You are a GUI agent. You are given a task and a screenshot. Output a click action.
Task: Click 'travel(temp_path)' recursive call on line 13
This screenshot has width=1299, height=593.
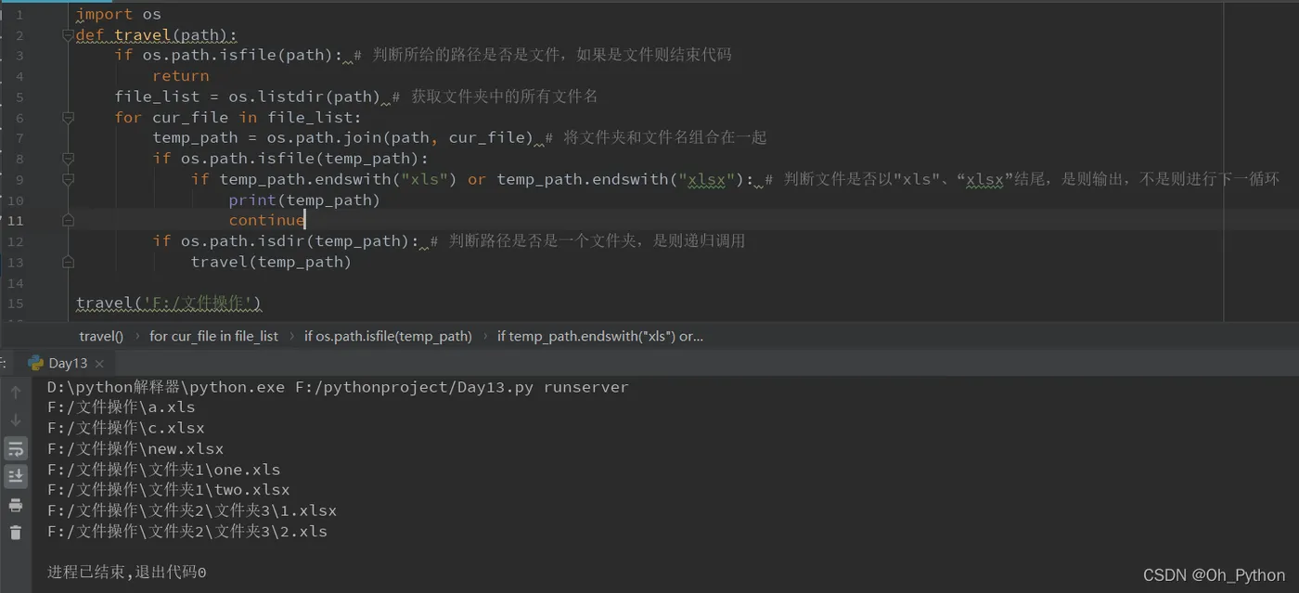coord(271,262)
